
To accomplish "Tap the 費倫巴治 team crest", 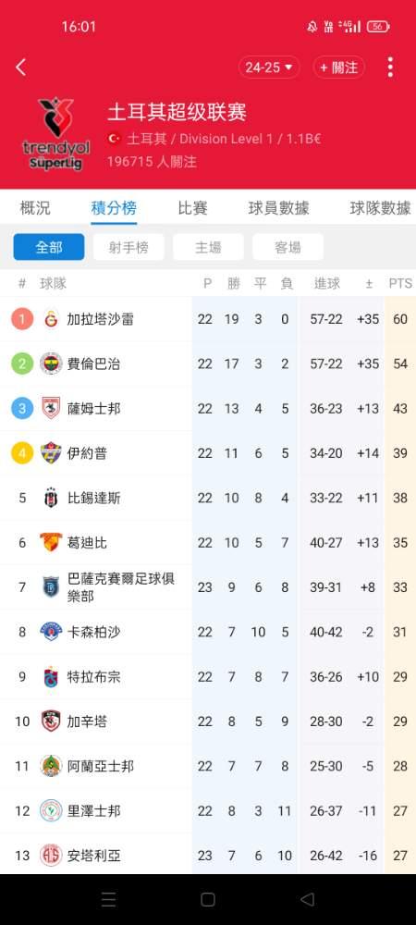I will (51, 364).
